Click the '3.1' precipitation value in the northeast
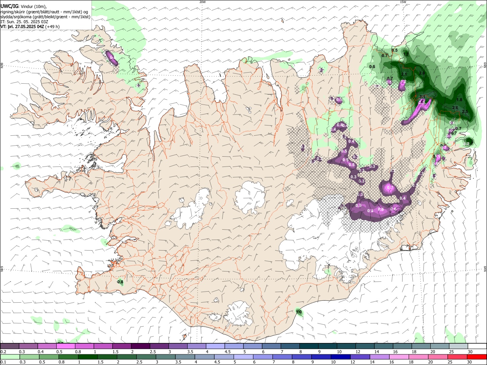This screenshot has height=365, width=487. (x=422, y=97)
